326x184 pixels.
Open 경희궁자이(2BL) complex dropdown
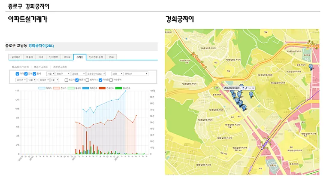[x=96, y=74]
